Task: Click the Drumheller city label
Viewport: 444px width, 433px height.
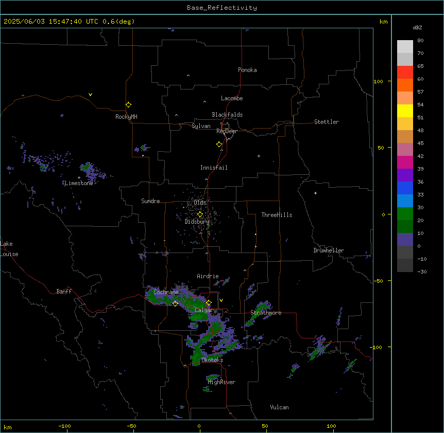Action: (x=329, y=250)
